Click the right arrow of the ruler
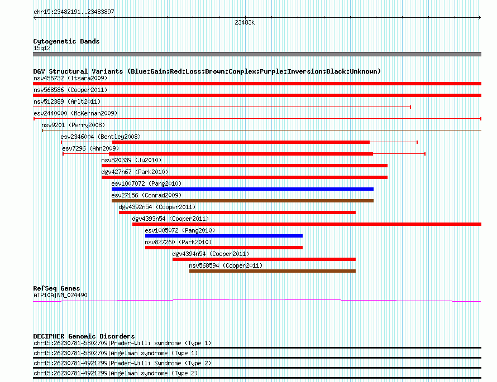The height and width of the screenshot is (382, 497). [480, 18]
